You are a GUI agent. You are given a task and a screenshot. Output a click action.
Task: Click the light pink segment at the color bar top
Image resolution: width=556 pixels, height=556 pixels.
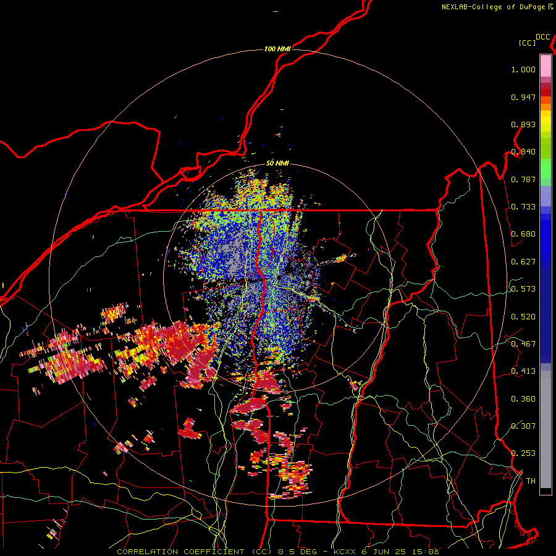[545, 65]
